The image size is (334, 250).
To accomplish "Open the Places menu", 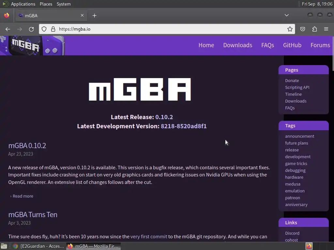I will click(x=46, y=4).
